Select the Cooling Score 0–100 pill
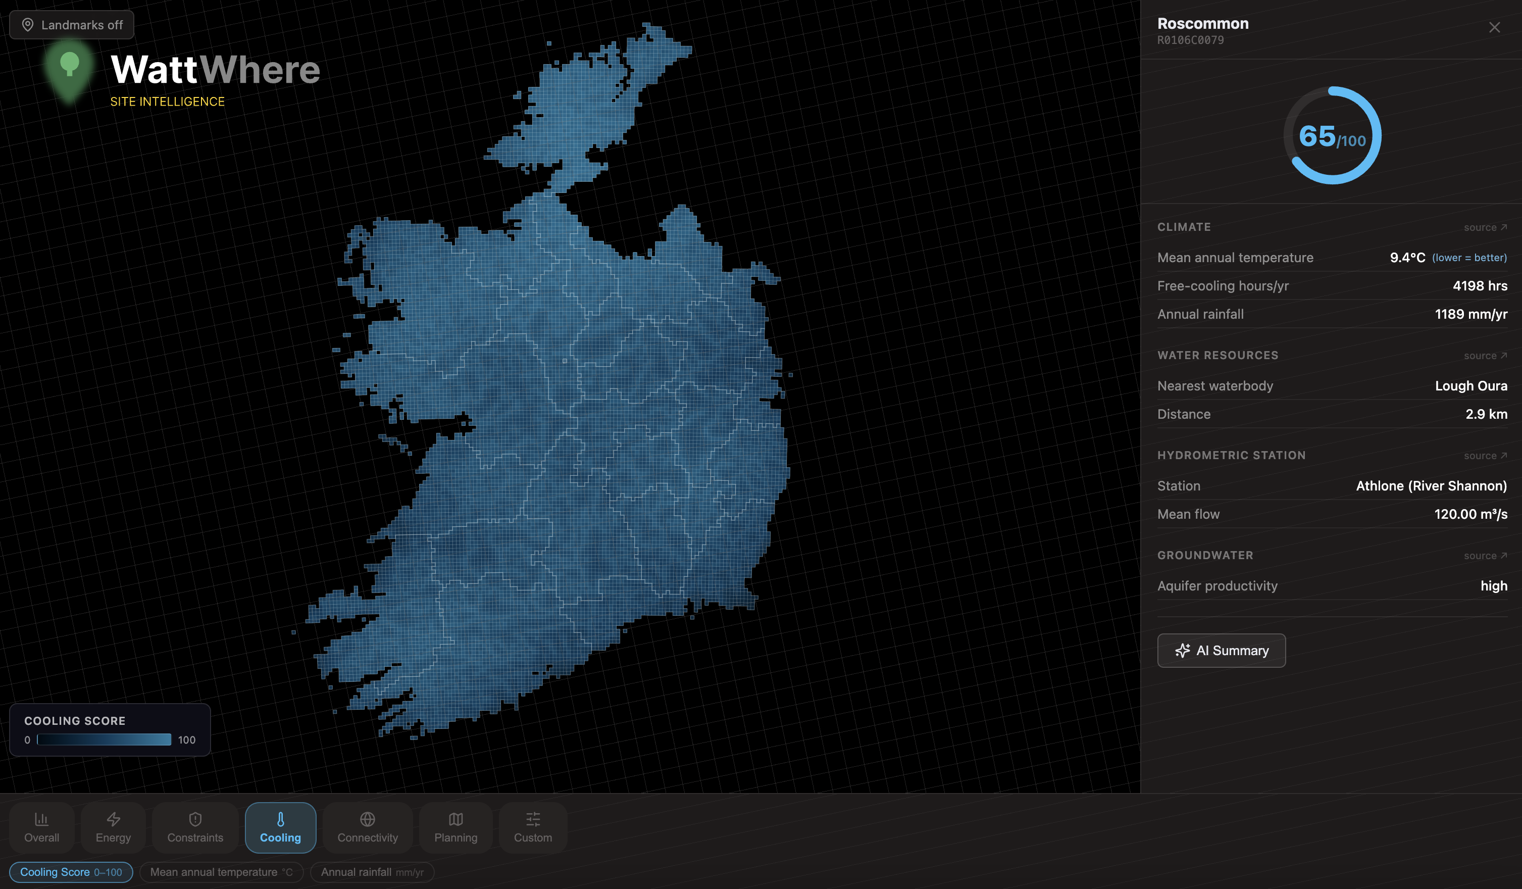Image resolution: width=1522 pixels, height=889 pixels. click(x=71, y=872)
